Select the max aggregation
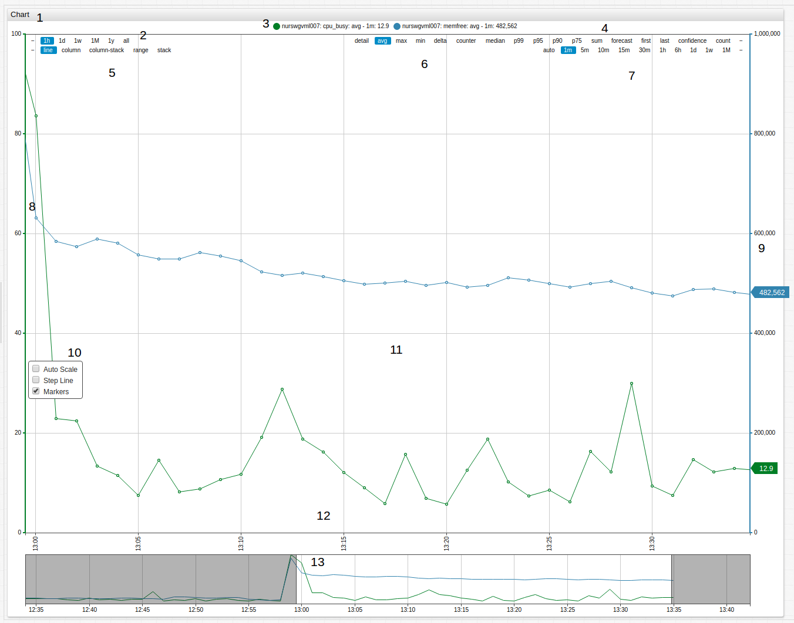Image resolution: width=794 pixels, height=623 pixels. 401,40
